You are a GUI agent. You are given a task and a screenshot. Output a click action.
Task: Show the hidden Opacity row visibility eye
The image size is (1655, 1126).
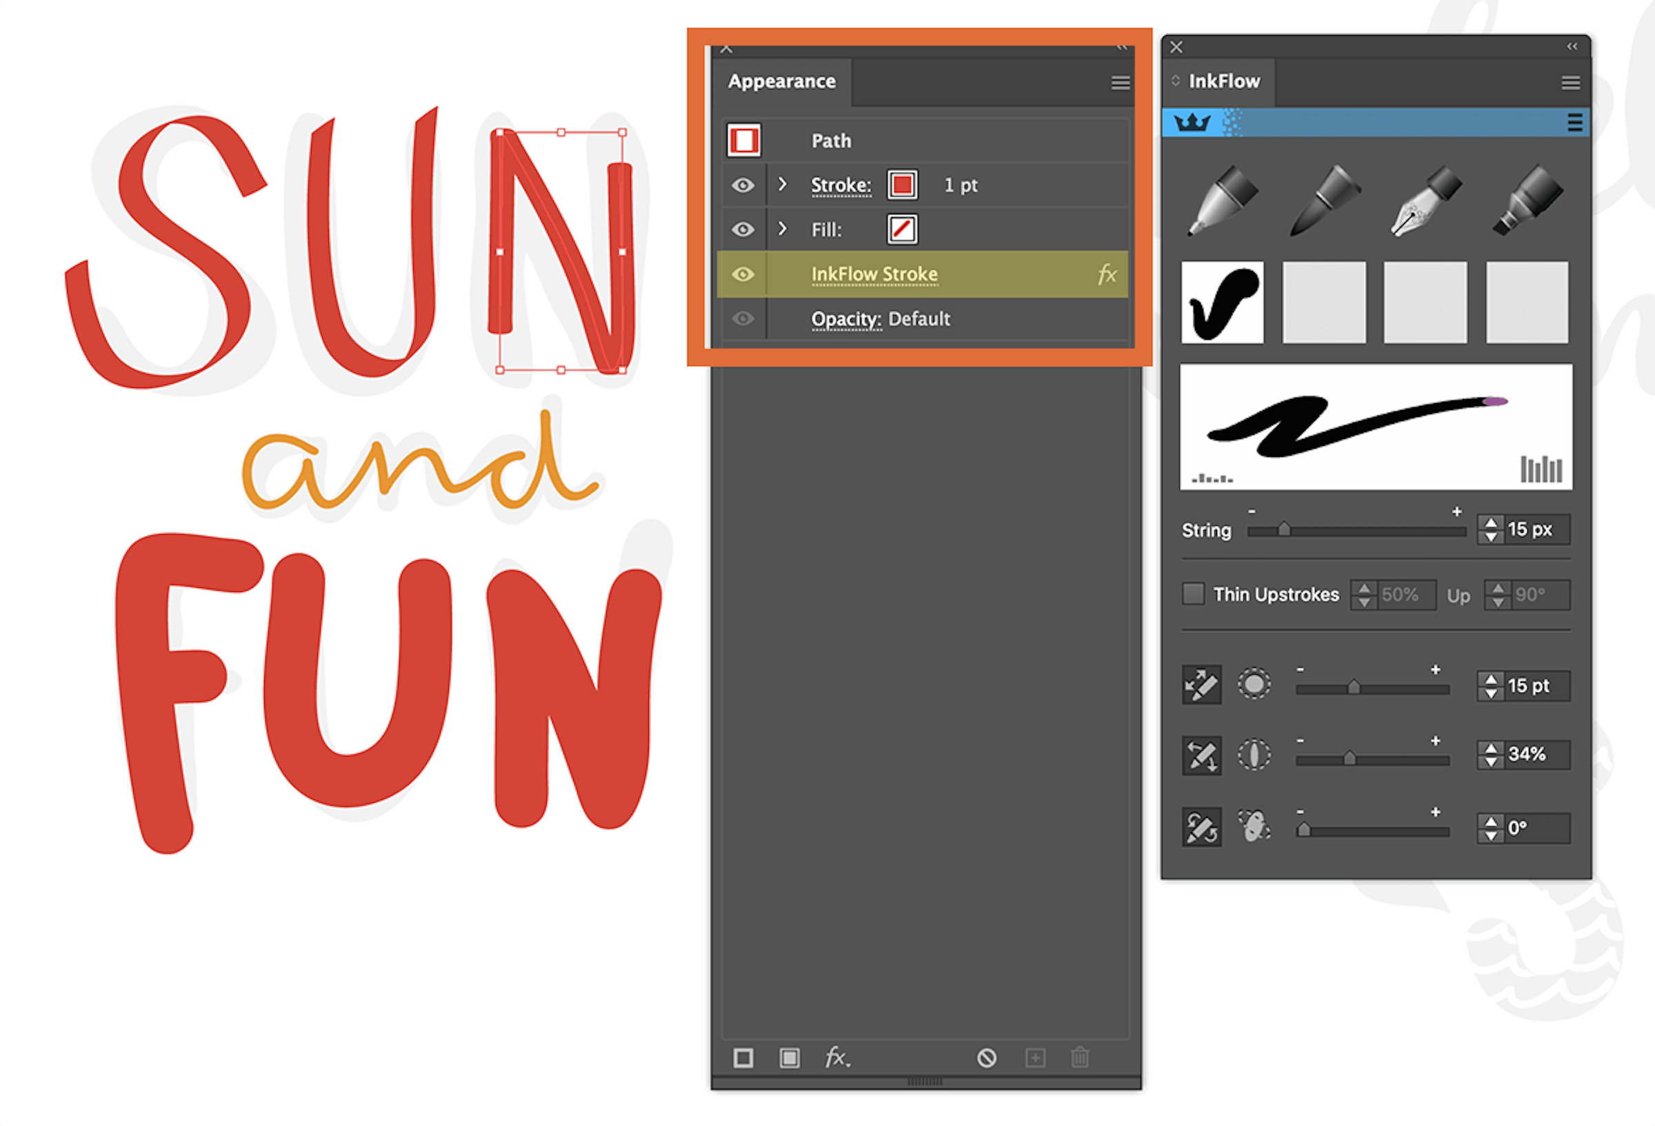click(743, 319)
